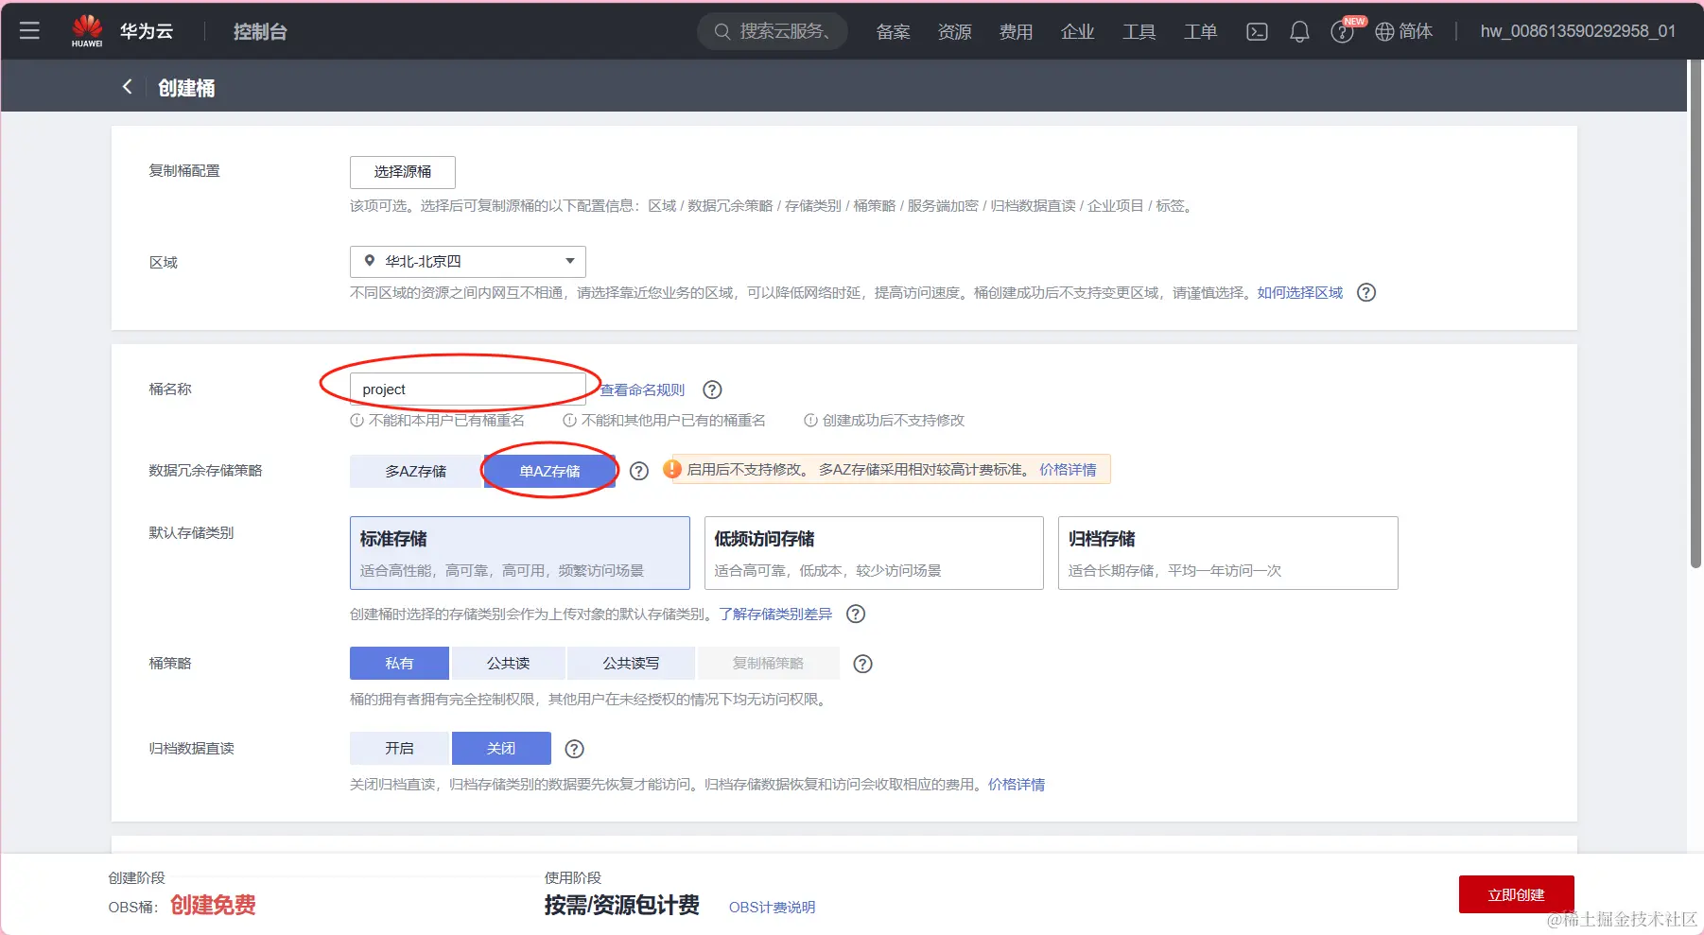Screen dimensions: 1704x935
Task: Click the 按需/资源包计费 text
Action: pyautogui.click(x=621, y=906)
